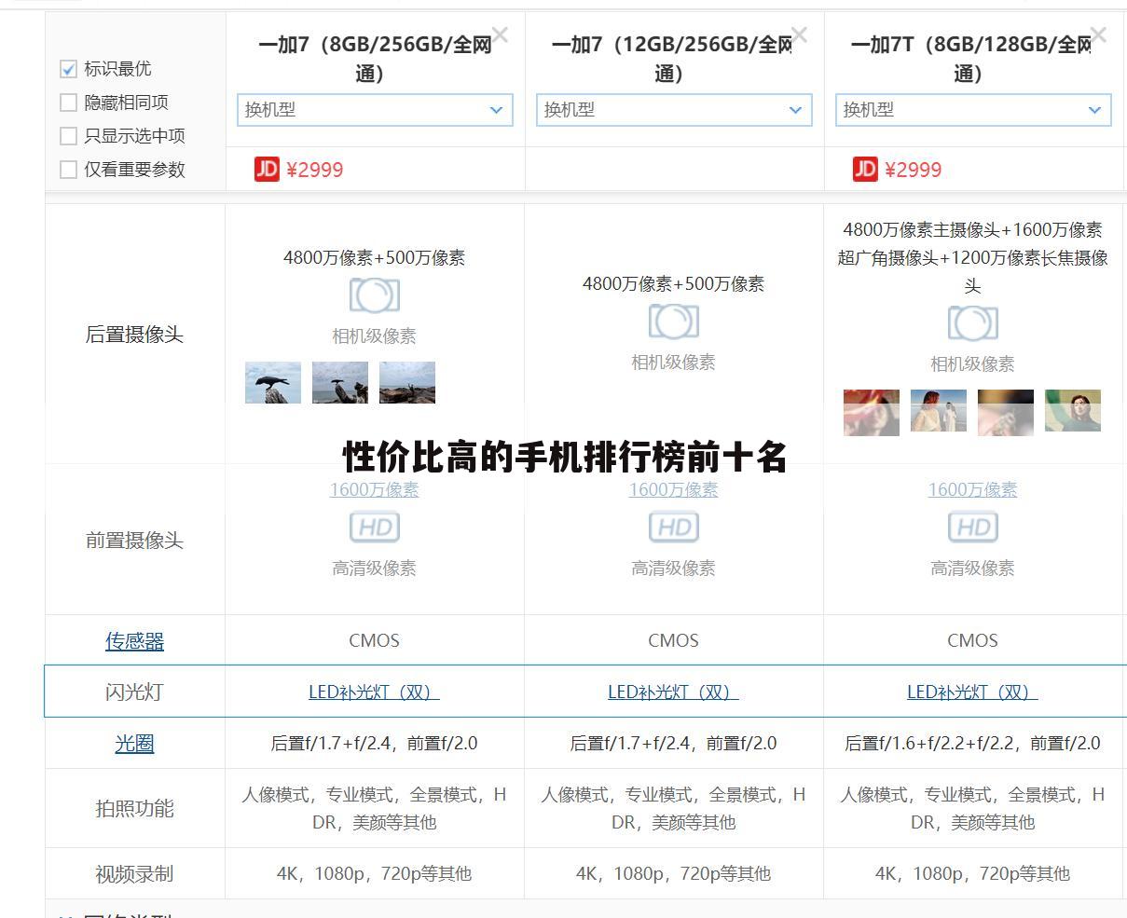Remove 一加7T 8GB/128GB from comparison

point(1098,35)
